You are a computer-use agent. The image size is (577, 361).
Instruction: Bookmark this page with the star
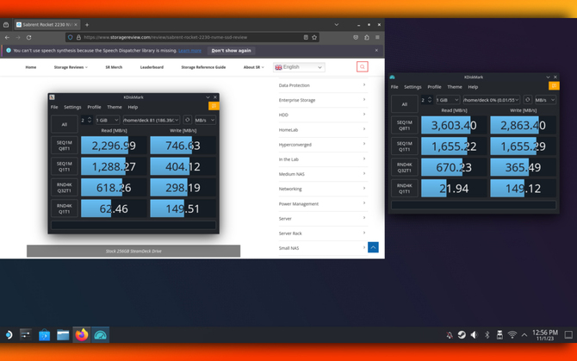point(314,37)
